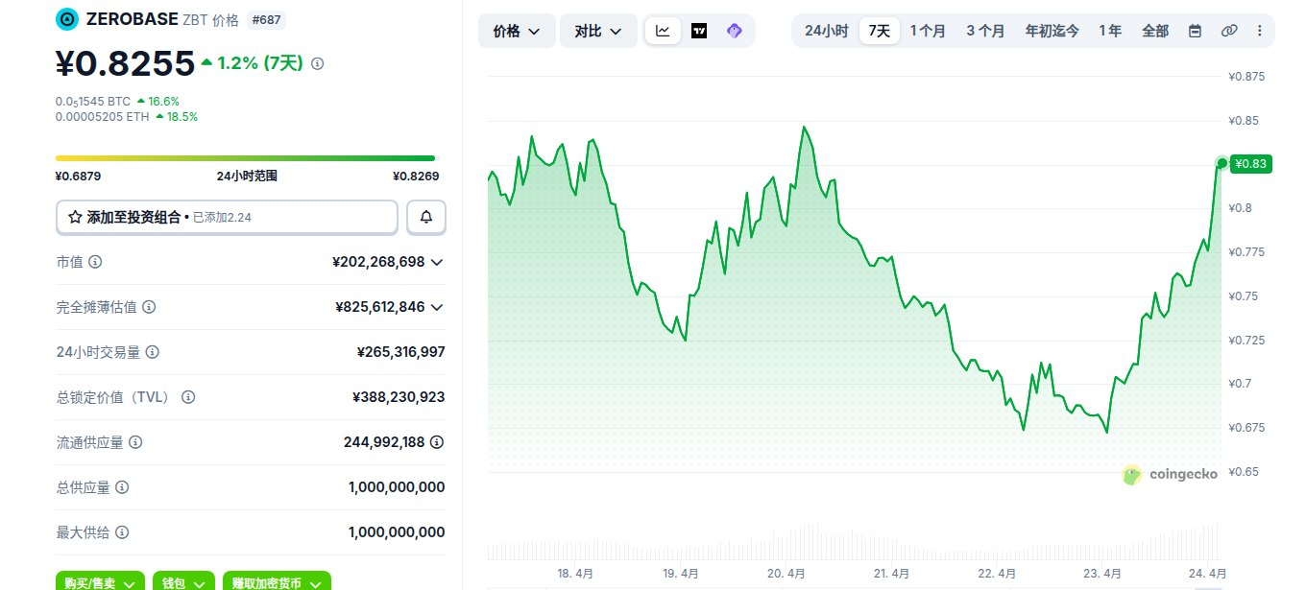Click the ZEROBASE coin logo icon
The image size is (1306, 590).
67,18
